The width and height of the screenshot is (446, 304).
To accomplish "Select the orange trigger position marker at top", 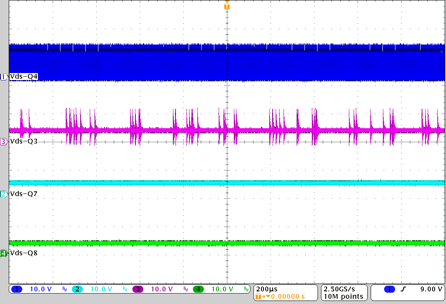I will click(x=226, y=6).
